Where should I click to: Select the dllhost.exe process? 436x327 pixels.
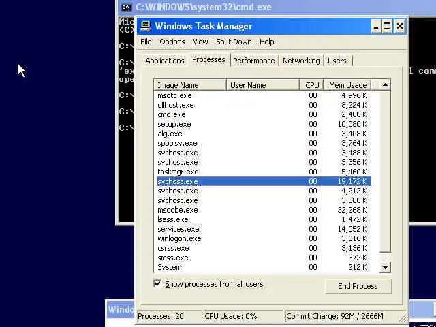(263, 105)
